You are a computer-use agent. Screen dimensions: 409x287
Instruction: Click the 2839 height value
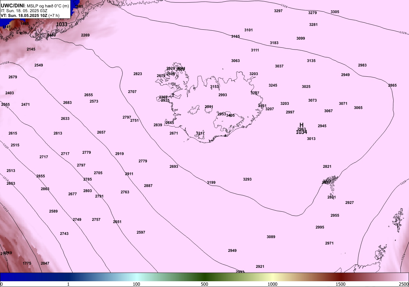click(x=158, y=125)
